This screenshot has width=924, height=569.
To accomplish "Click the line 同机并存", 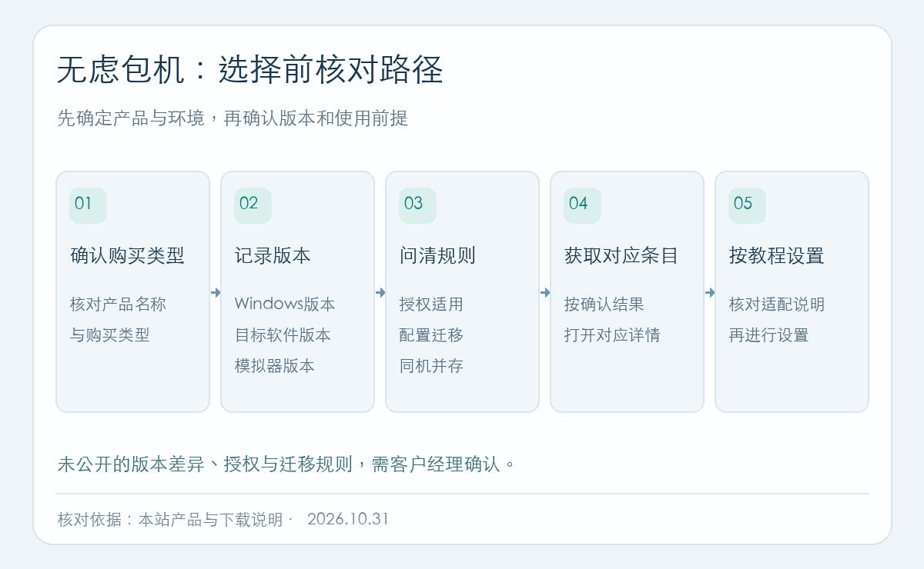I will [x=431, y=365].
